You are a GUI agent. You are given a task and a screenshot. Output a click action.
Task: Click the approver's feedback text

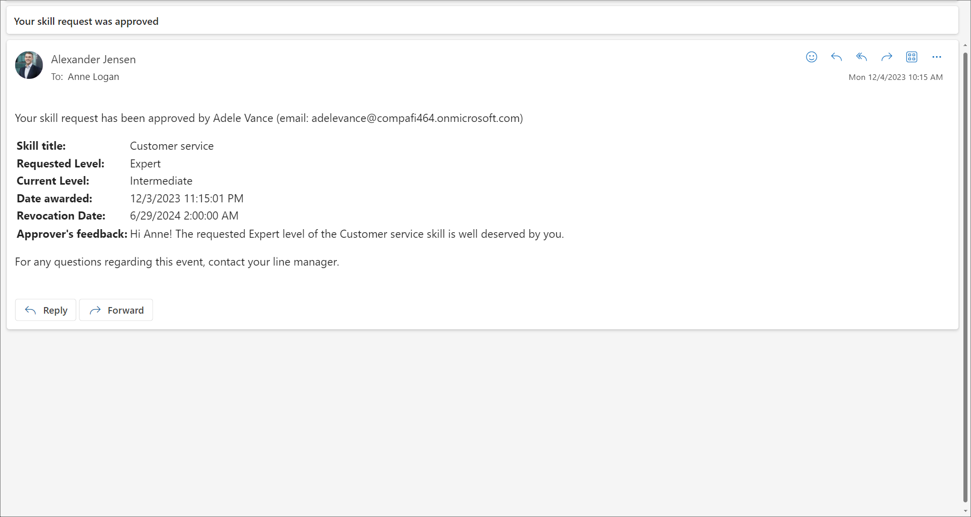(346, 234)
